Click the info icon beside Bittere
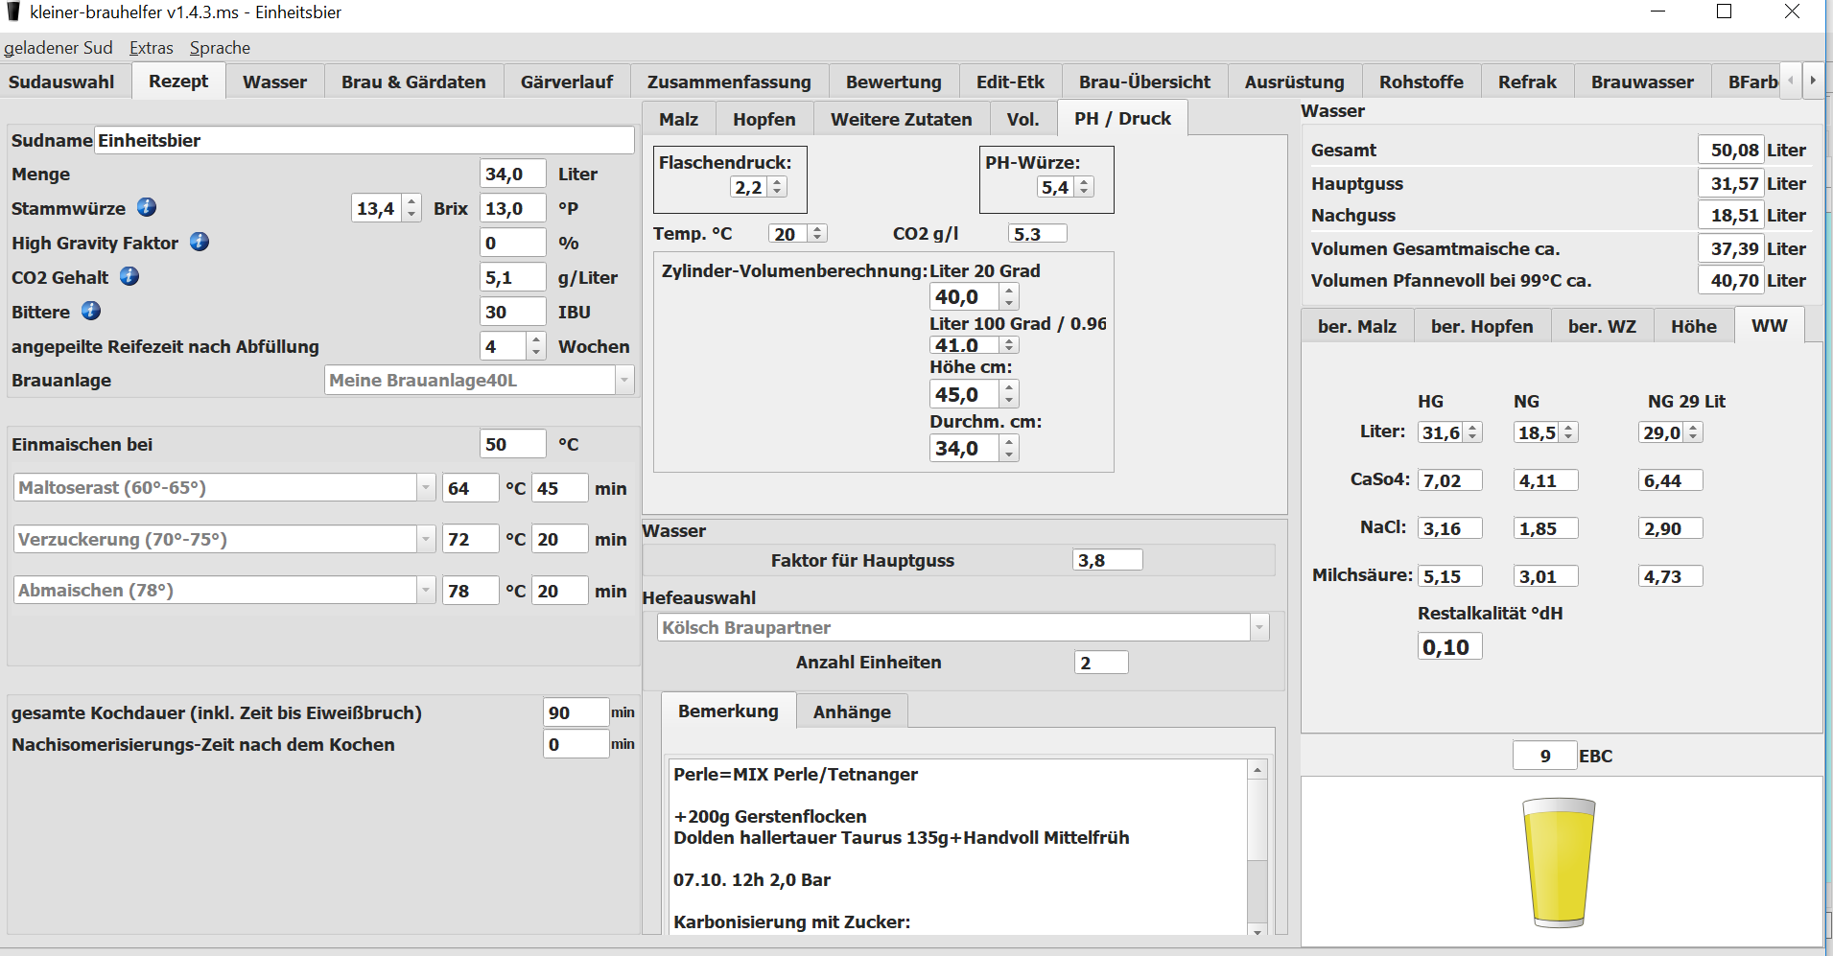This screenshot has height=956, width=1833. pyautogui.click(x=91, y=311)
